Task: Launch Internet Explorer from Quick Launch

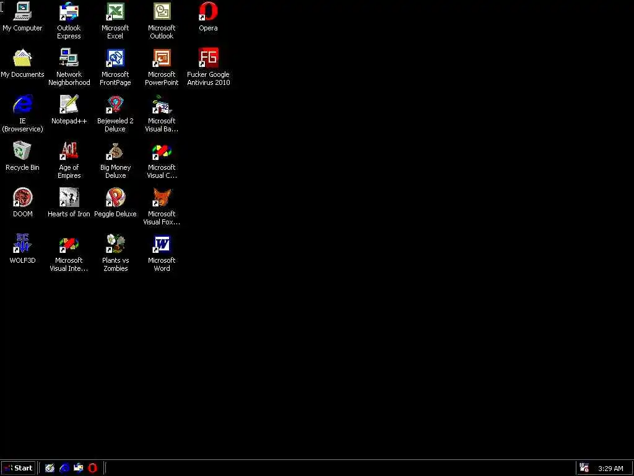Action: [x=64, y=468]
